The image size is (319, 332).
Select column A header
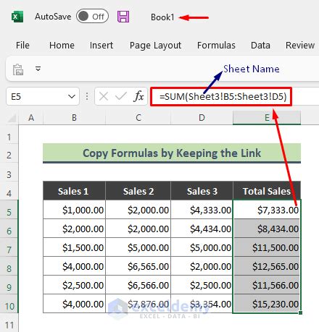[31, 118]
